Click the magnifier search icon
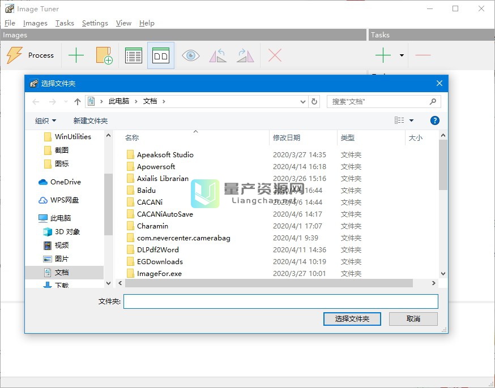The image size is (495, 388). (x=433, y=101)
